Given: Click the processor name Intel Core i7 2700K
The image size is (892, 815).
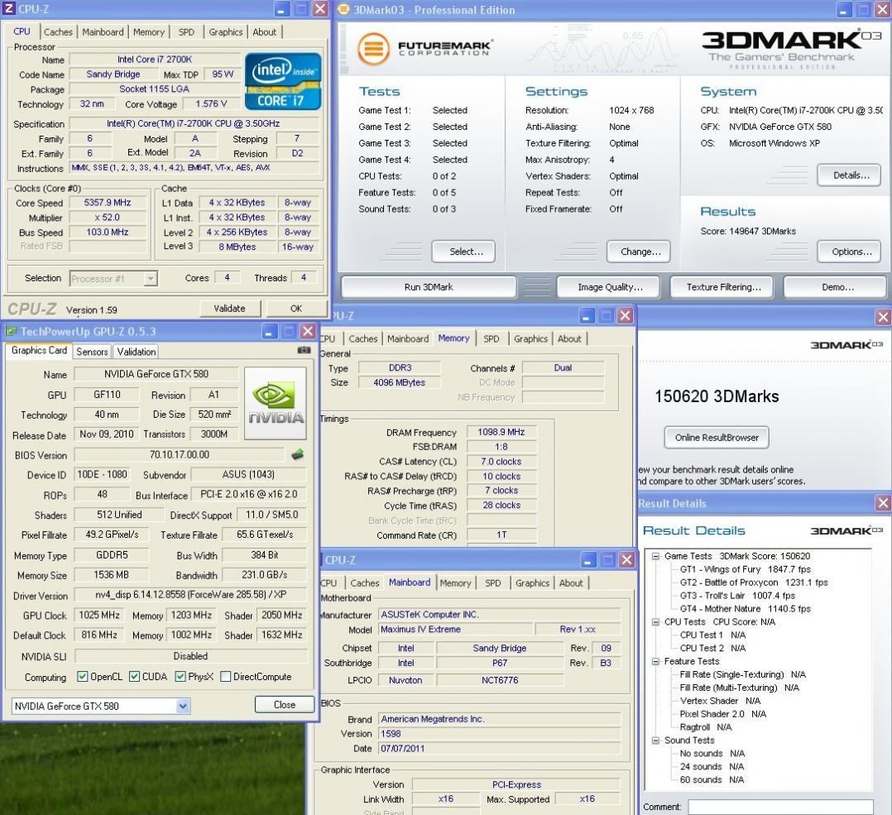Looking at the screenshot, I should point(155,59).
